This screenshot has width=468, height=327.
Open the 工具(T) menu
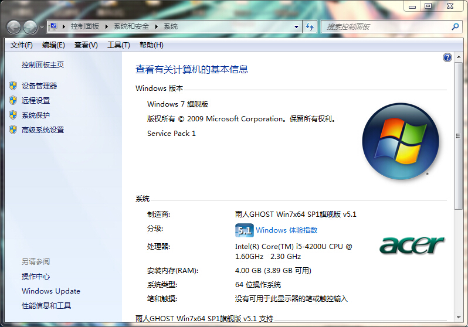click(x=118, y=45)
